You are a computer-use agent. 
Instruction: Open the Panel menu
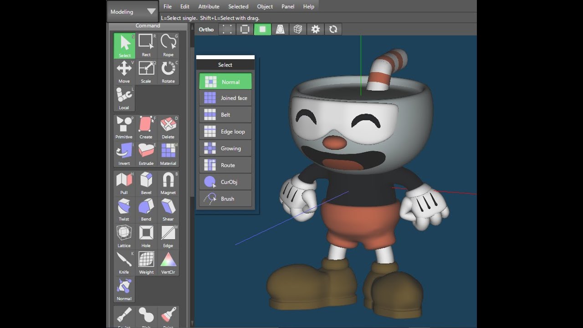(x=288, y=6)
